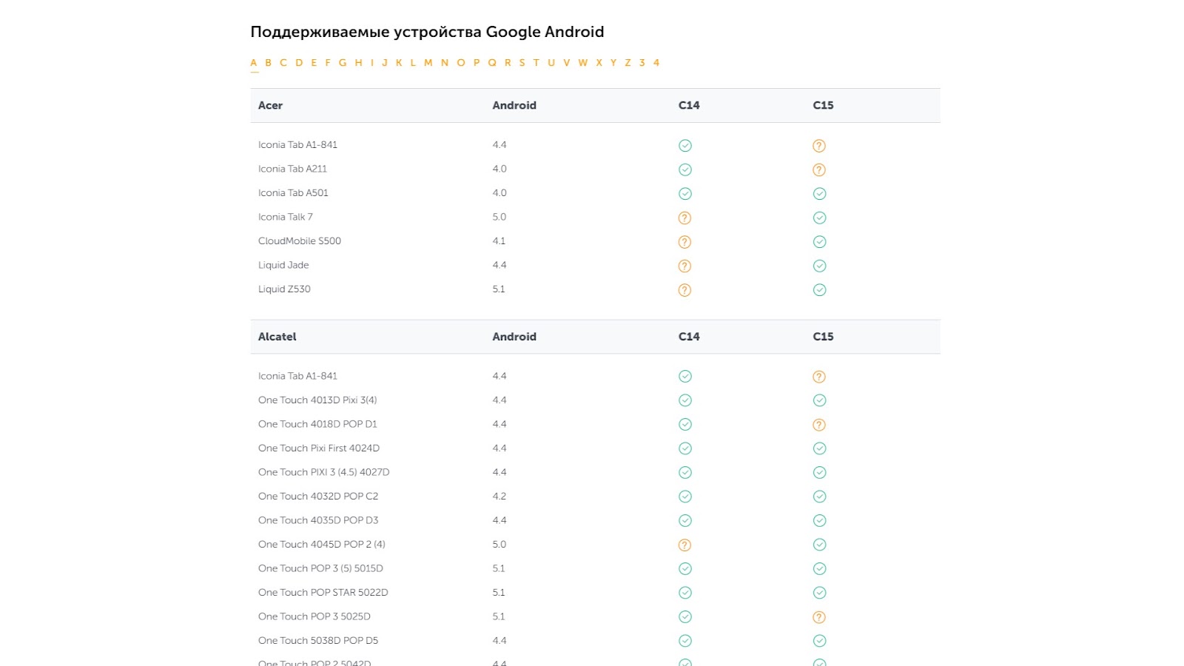The image size is (1184, 666).
Task: Select the Liquid Jade device name
Action: (x=283, y=265)
